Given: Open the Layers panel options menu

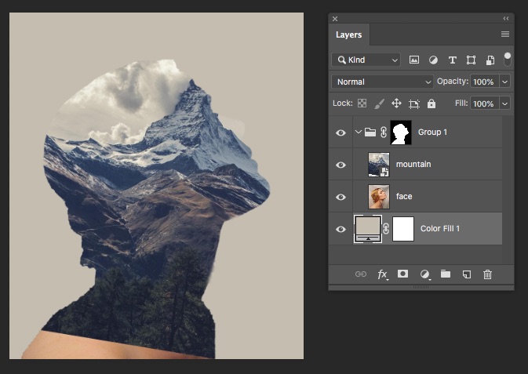Looking at the screenshot, I should pos(505,35).
